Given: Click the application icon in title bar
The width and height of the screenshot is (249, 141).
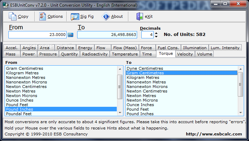Looking at the screenshot, I should coord(5,5).
